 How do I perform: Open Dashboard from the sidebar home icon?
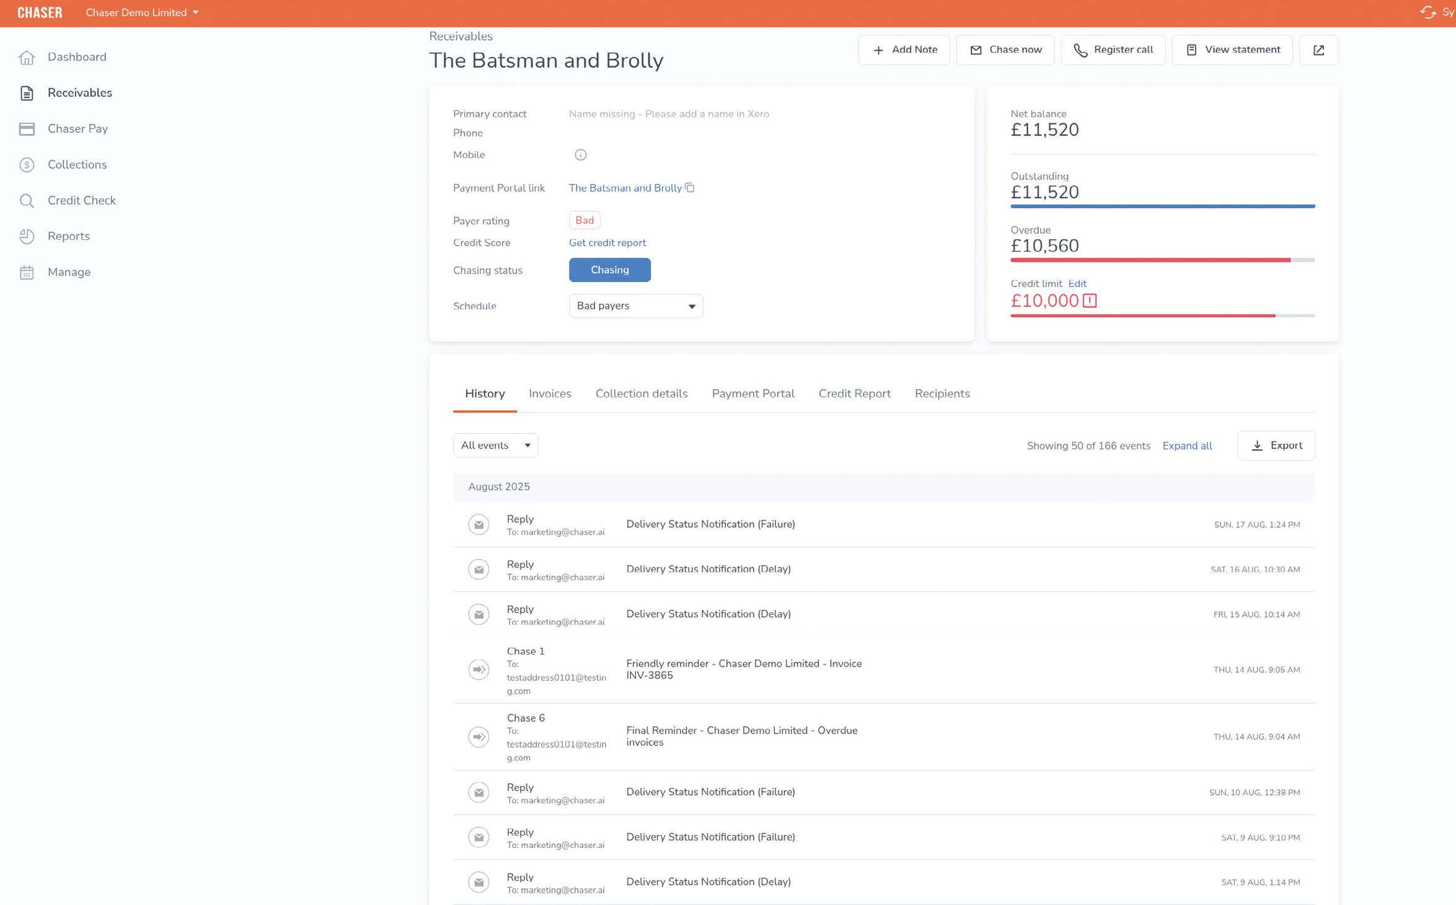tap(27, 57)
